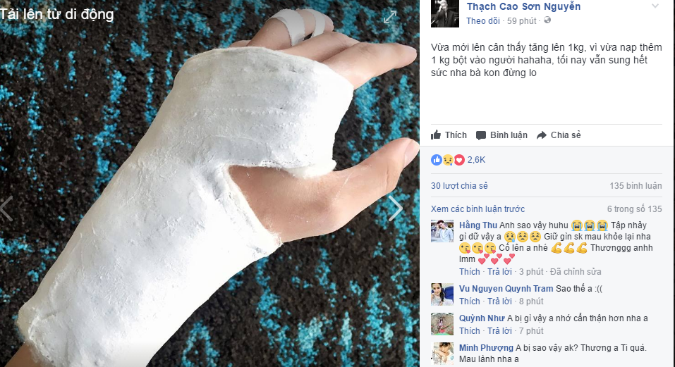Image resolution: width=675 pixels, height=367 pixels.
Task: Open the post options dropdown chevron
Action: click(x=655, y=6)
